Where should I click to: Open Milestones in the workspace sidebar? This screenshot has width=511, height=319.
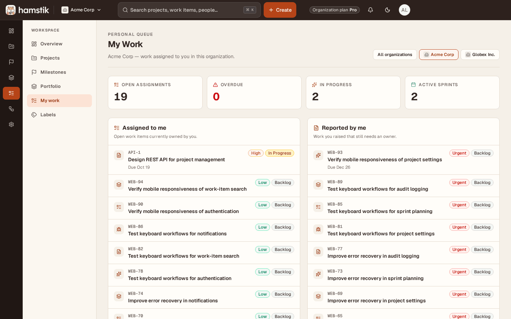pyautogui.click(x=59, y=72)
